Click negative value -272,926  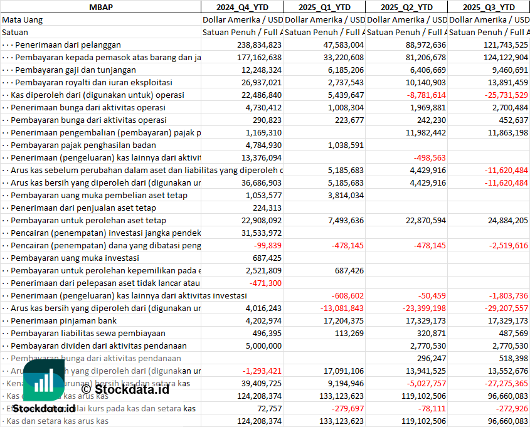click(x=512, y=408)
